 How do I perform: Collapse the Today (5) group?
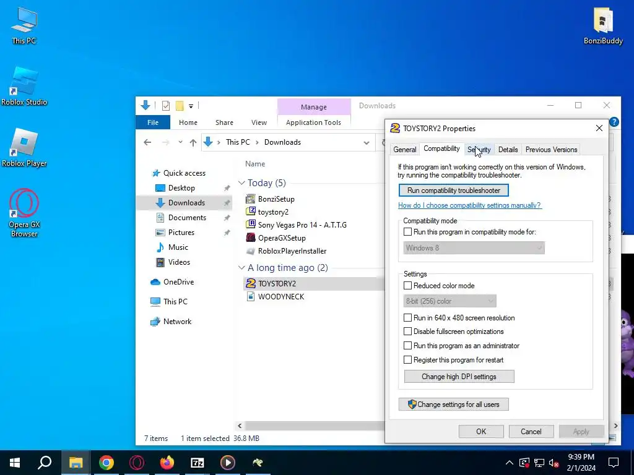242,183
